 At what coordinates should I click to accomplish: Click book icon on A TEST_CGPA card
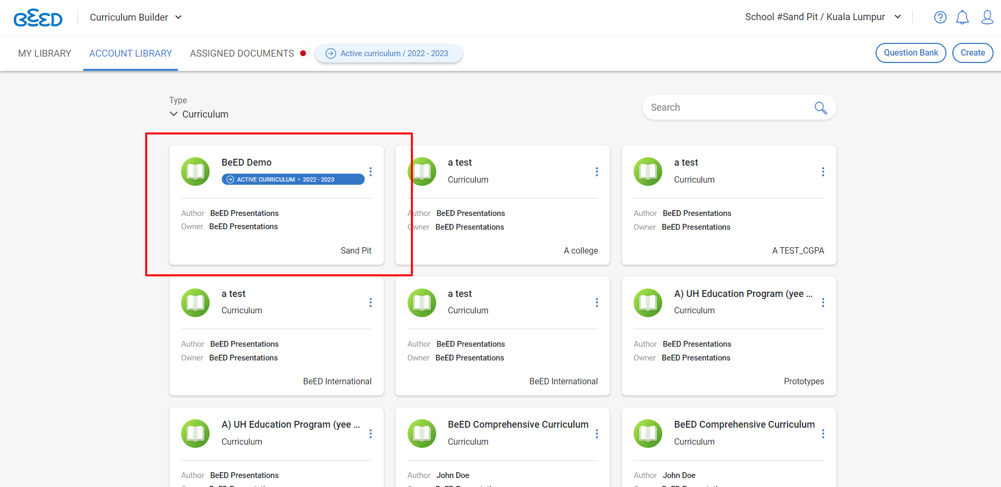(648, 172)
